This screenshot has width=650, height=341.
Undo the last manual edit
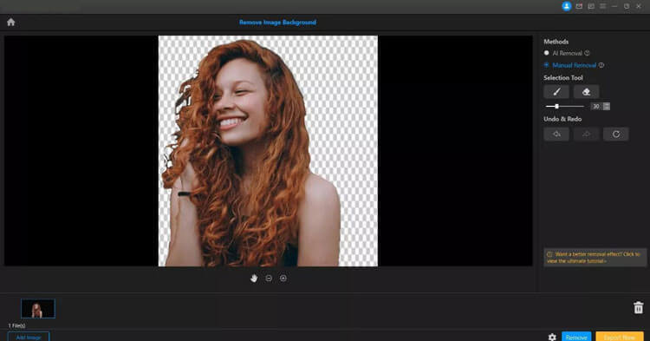pos(556,134)
